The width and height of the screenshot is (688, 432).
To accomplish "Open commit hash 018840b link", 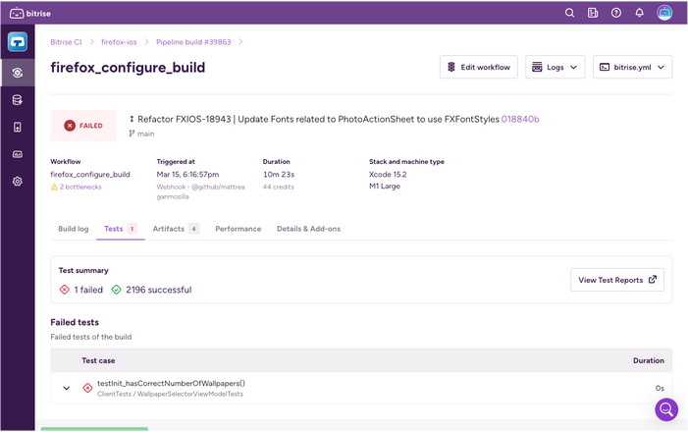I will click(x=520, y=119).
